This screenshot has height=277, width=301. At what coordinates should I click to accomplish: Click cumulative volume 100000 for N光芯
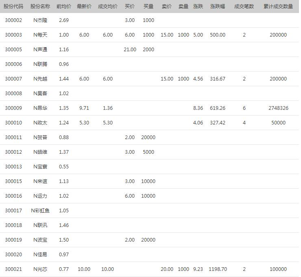pos(278,269)
